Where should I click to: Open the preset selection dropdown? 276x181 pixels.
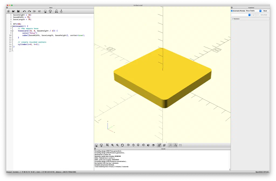pyautogui.click(x=241, y=15)
